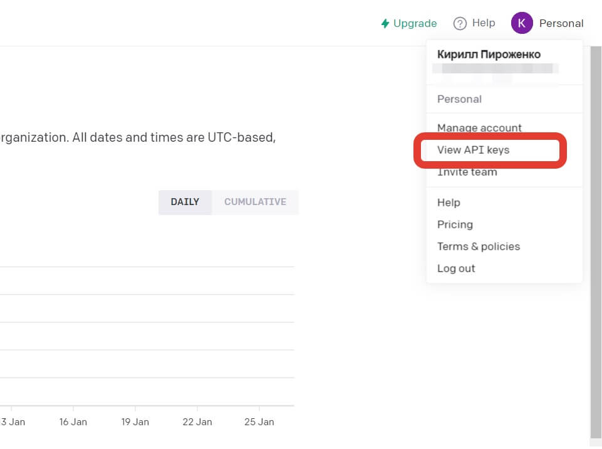Click the user name Кирилл Пироженко
This screenshot has height=449, width=602.
coord(489,55)
